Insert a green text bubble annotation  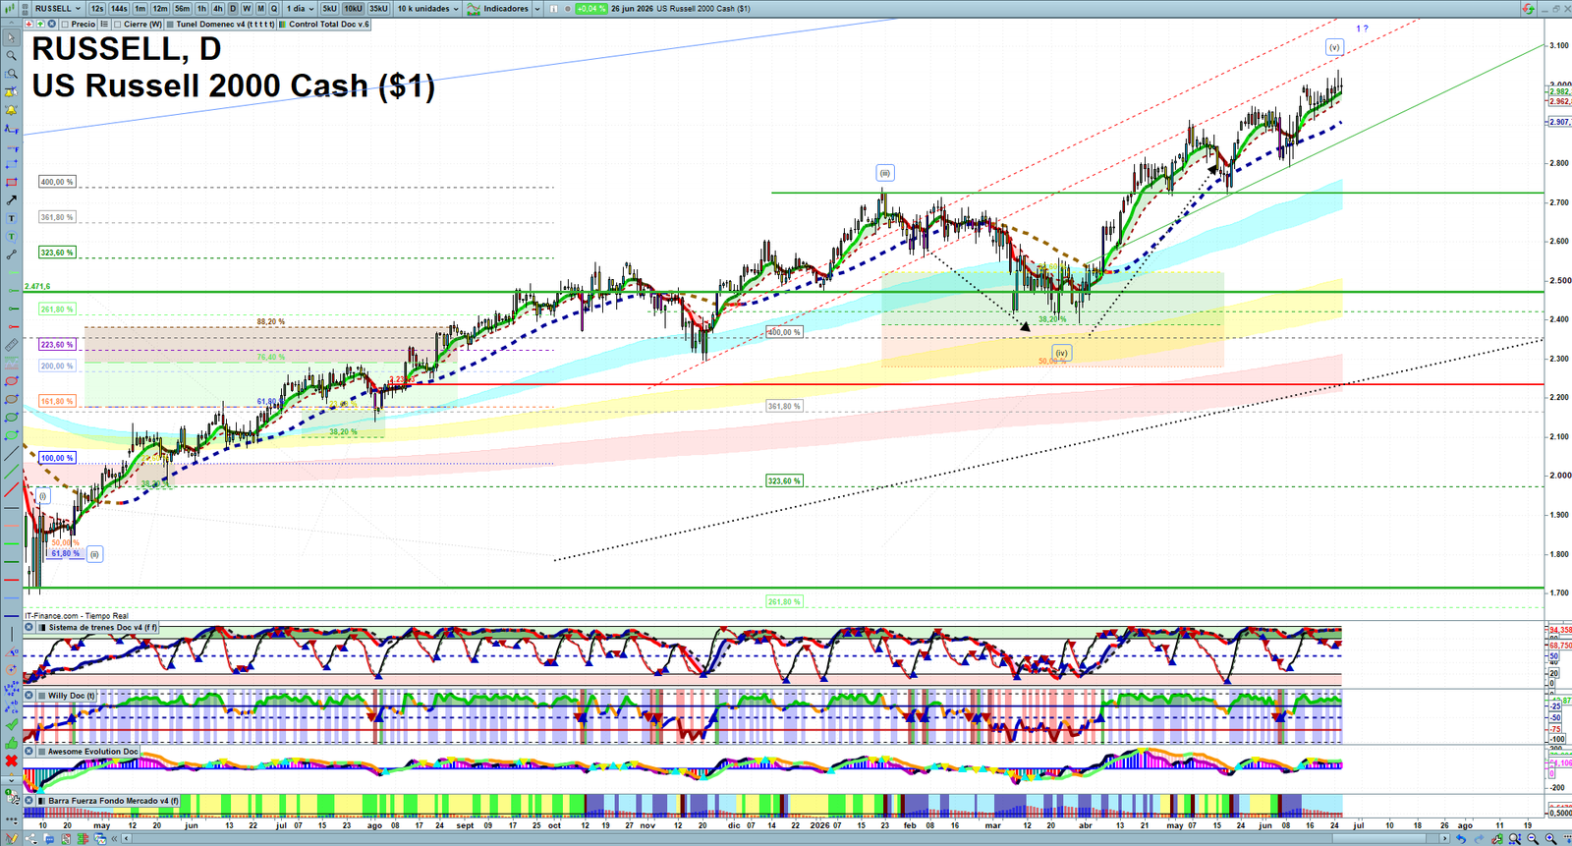[12, 236]
